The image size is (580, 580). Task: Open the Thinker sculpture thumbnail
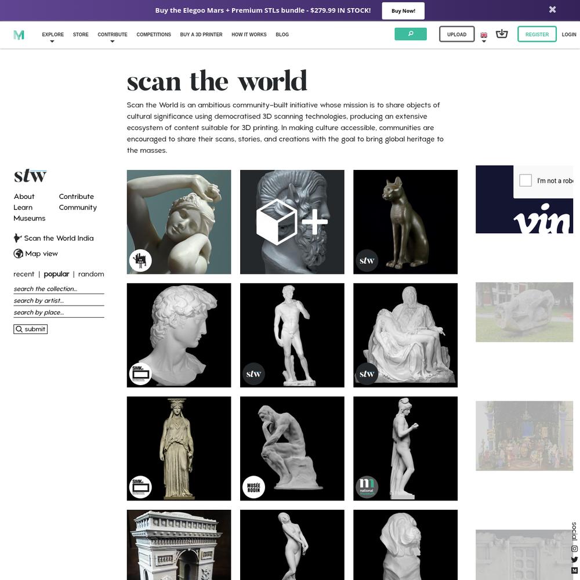[x=292, y=448]
